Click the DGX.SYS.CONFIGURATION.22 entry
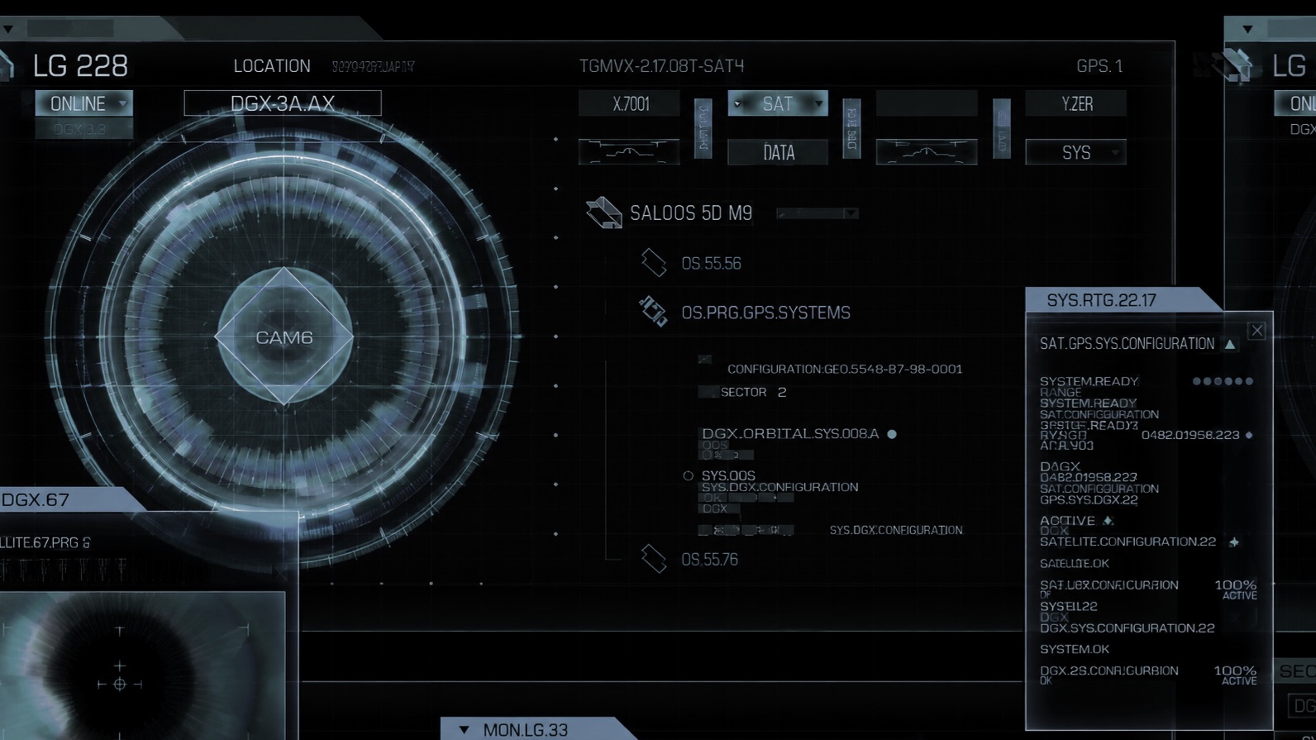The width and height of the screenshot is (1316, 740). (x=1127, y=628)
